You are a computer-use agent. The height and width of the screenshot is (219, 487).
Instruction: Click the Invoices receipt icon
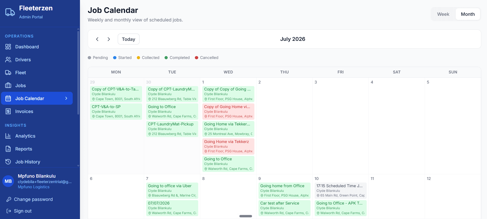tap(8, 111)
